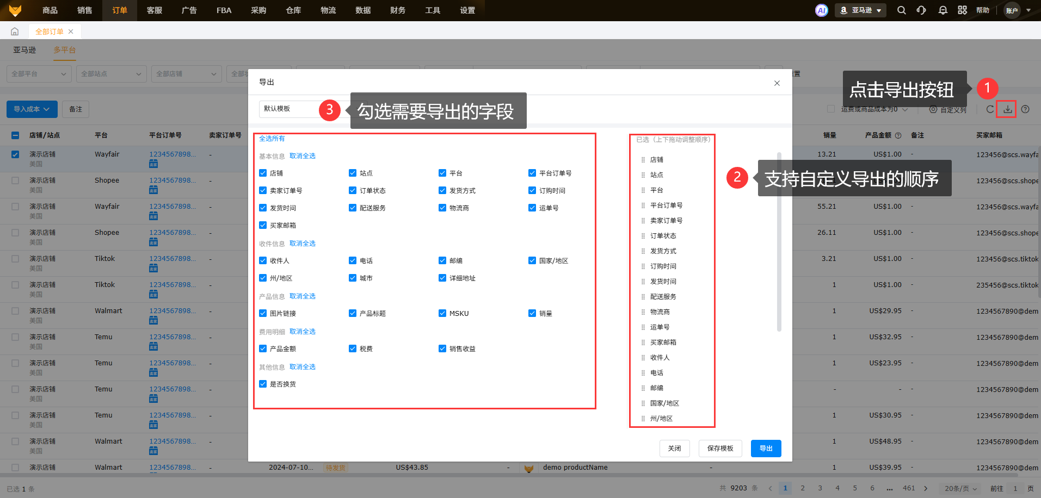Click the export download icon
The height and width of the screenshot is (498, 1041).
[x=1007, y=109]
